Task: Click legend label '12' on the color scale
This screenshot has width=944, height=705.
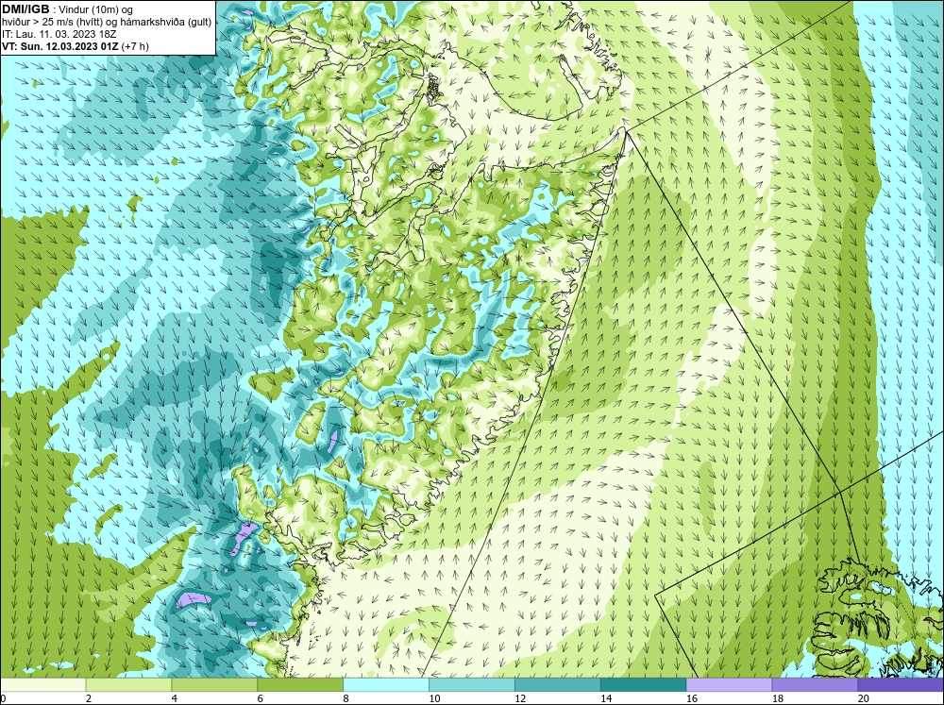Action: (519, 698)
